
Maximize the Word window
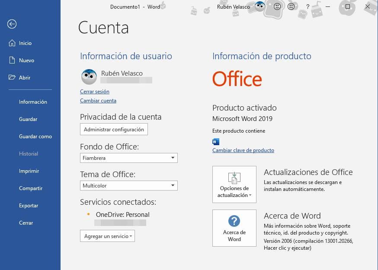coord(348,6)
